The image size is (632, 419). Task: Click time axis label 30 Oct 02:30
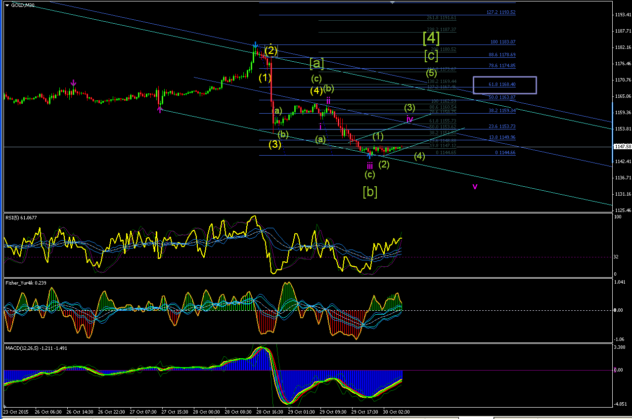(x=397, y=412)
